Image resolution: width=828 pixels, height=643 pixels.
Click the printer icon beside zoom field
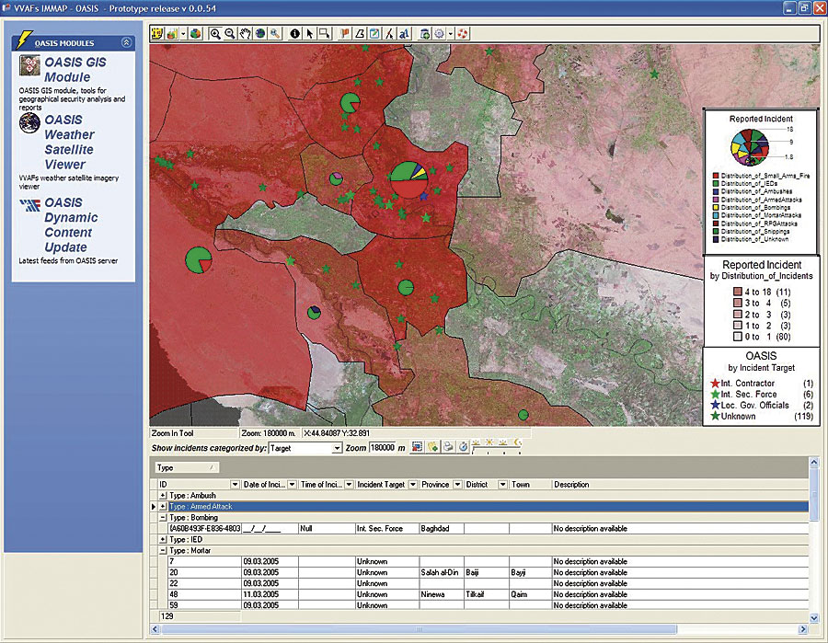[446, 447]
